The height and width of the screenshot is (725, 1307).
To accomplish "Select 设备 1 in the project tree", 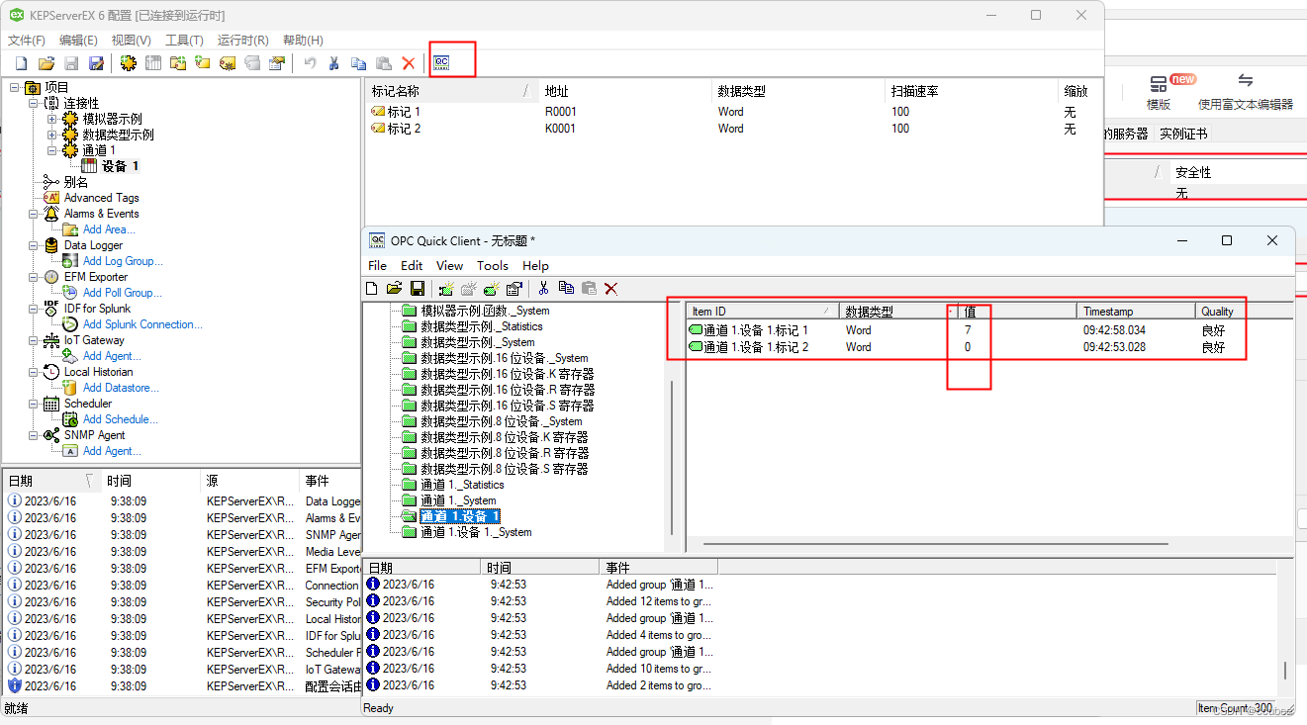I will 121,166.
